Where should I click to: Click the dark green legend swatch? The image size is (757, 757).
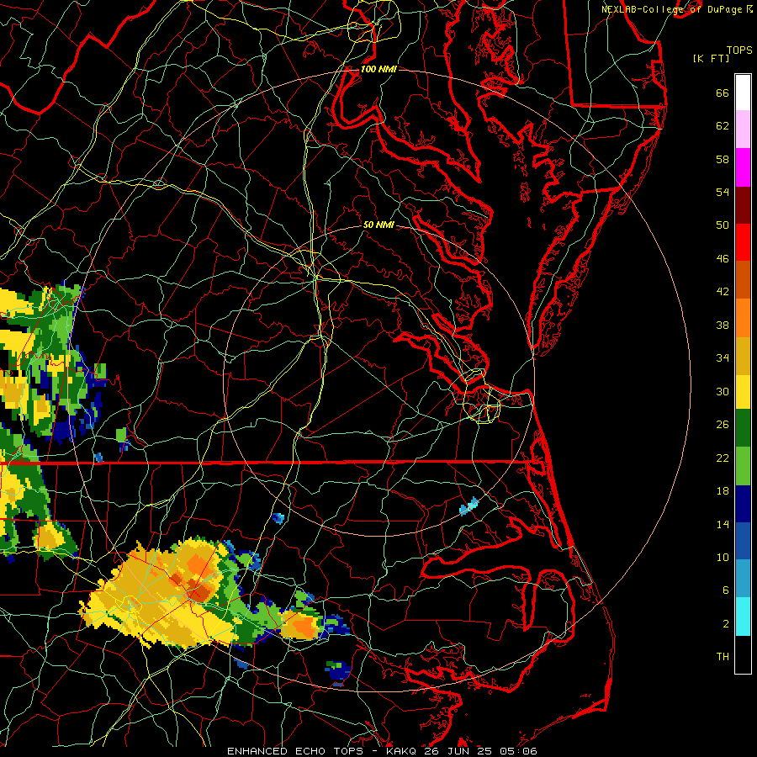point(743,428)
